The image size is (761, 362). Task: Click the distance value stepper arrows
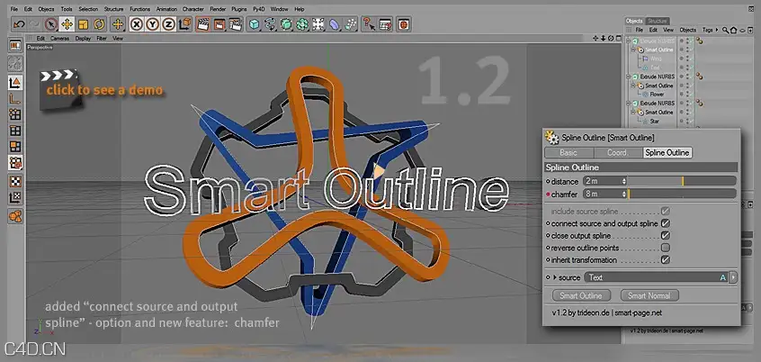click(x=624, y=181)
